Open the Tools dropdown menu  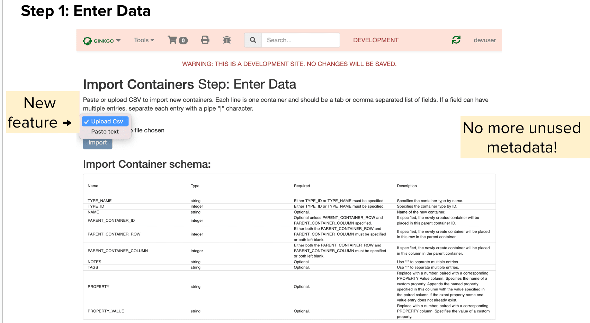(144, 40)
